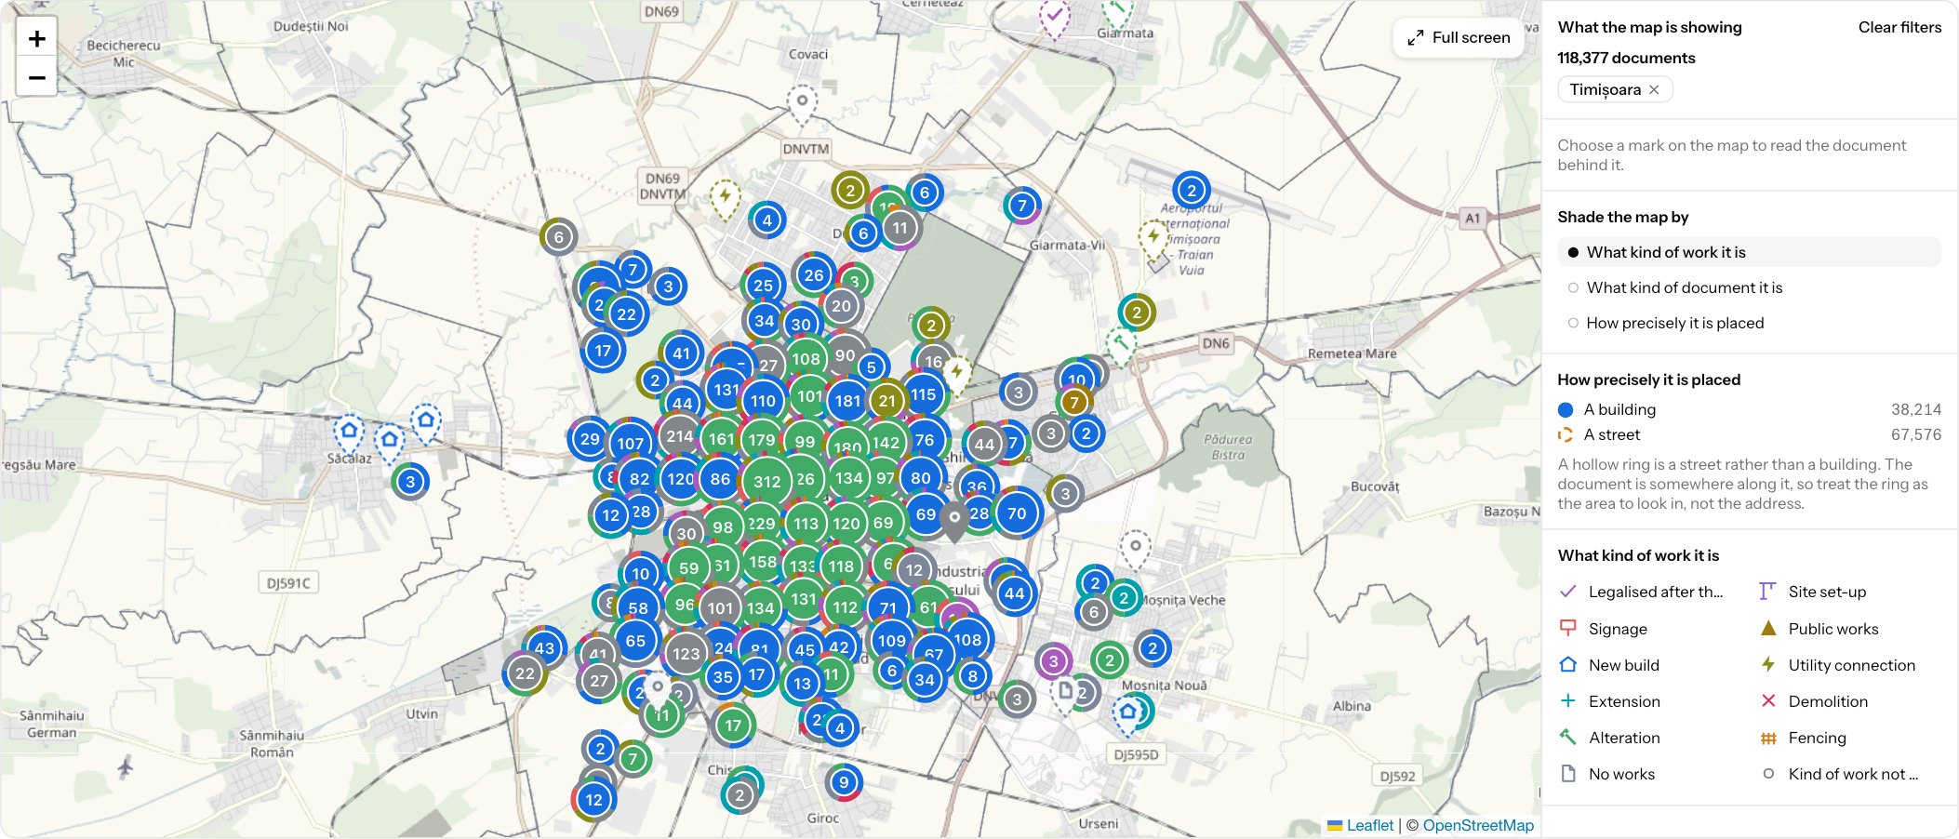The width and height of the screenshot is (1959, 839).
Task: Remove the Timișoara filter chip
Action: [x=1654, y=89]
